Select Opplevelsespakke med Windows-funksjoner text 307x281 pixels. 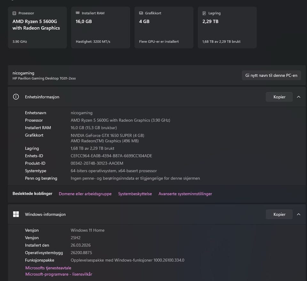tap(128, 260)
